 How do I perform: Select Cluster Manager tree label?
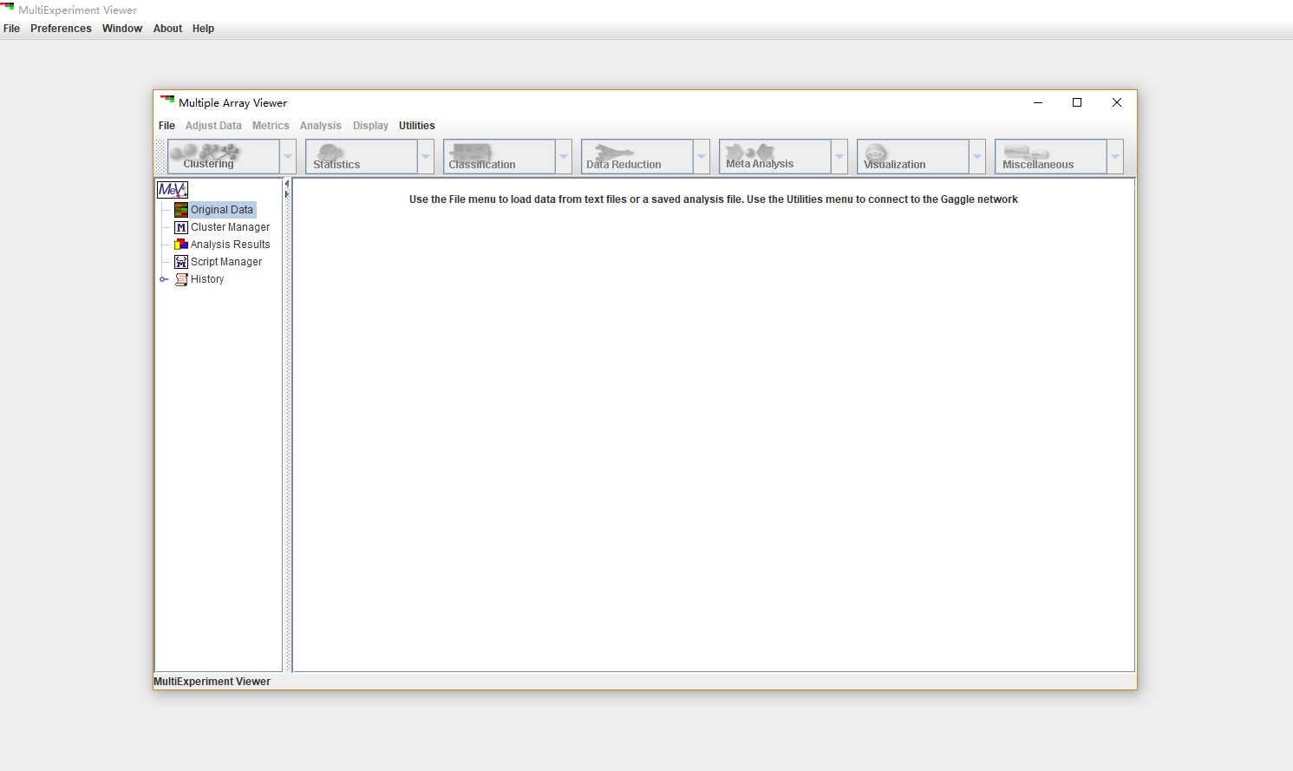click(x=230, y=227)
